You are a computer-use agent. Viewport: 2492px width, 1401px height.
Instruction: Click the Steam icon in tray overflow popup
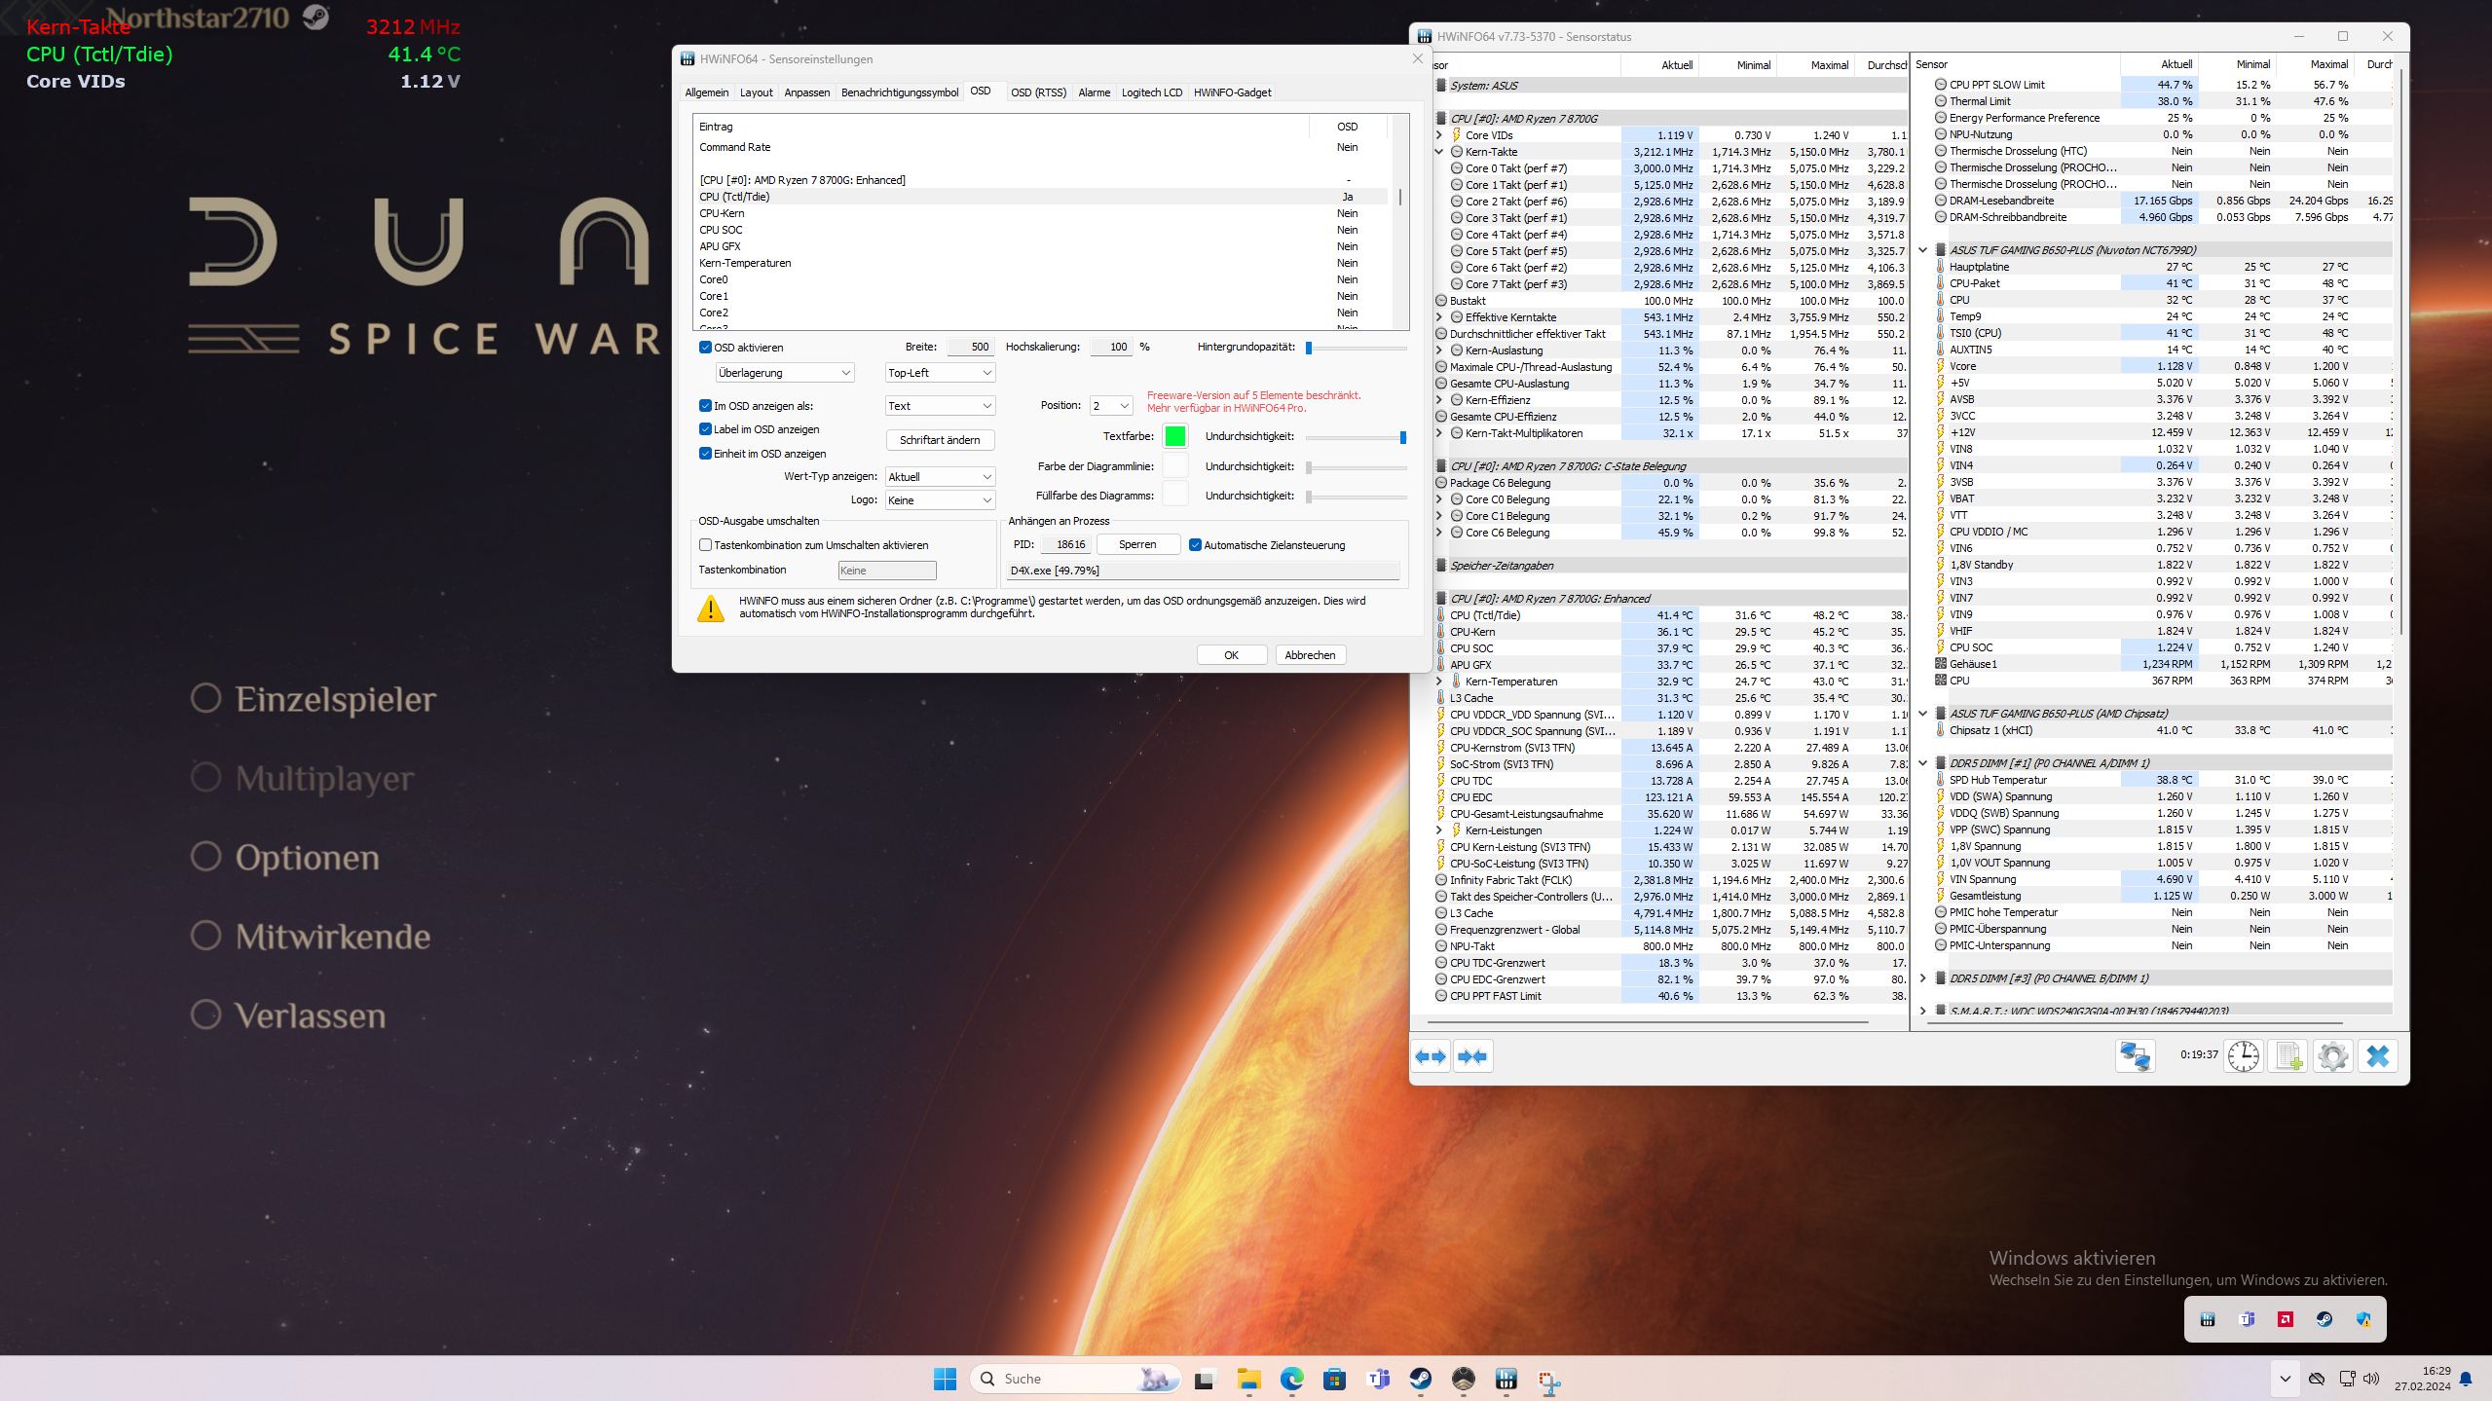2325,1319
